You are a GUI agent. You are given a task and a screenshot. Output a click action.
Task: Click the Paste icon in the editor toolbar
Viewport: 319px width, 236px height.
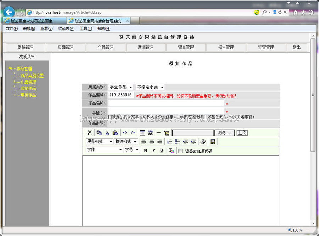(x=115, y=132)
